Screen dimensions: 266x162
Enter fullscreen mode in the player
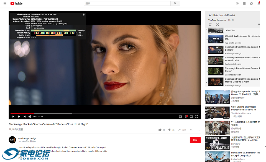point(197,116)
